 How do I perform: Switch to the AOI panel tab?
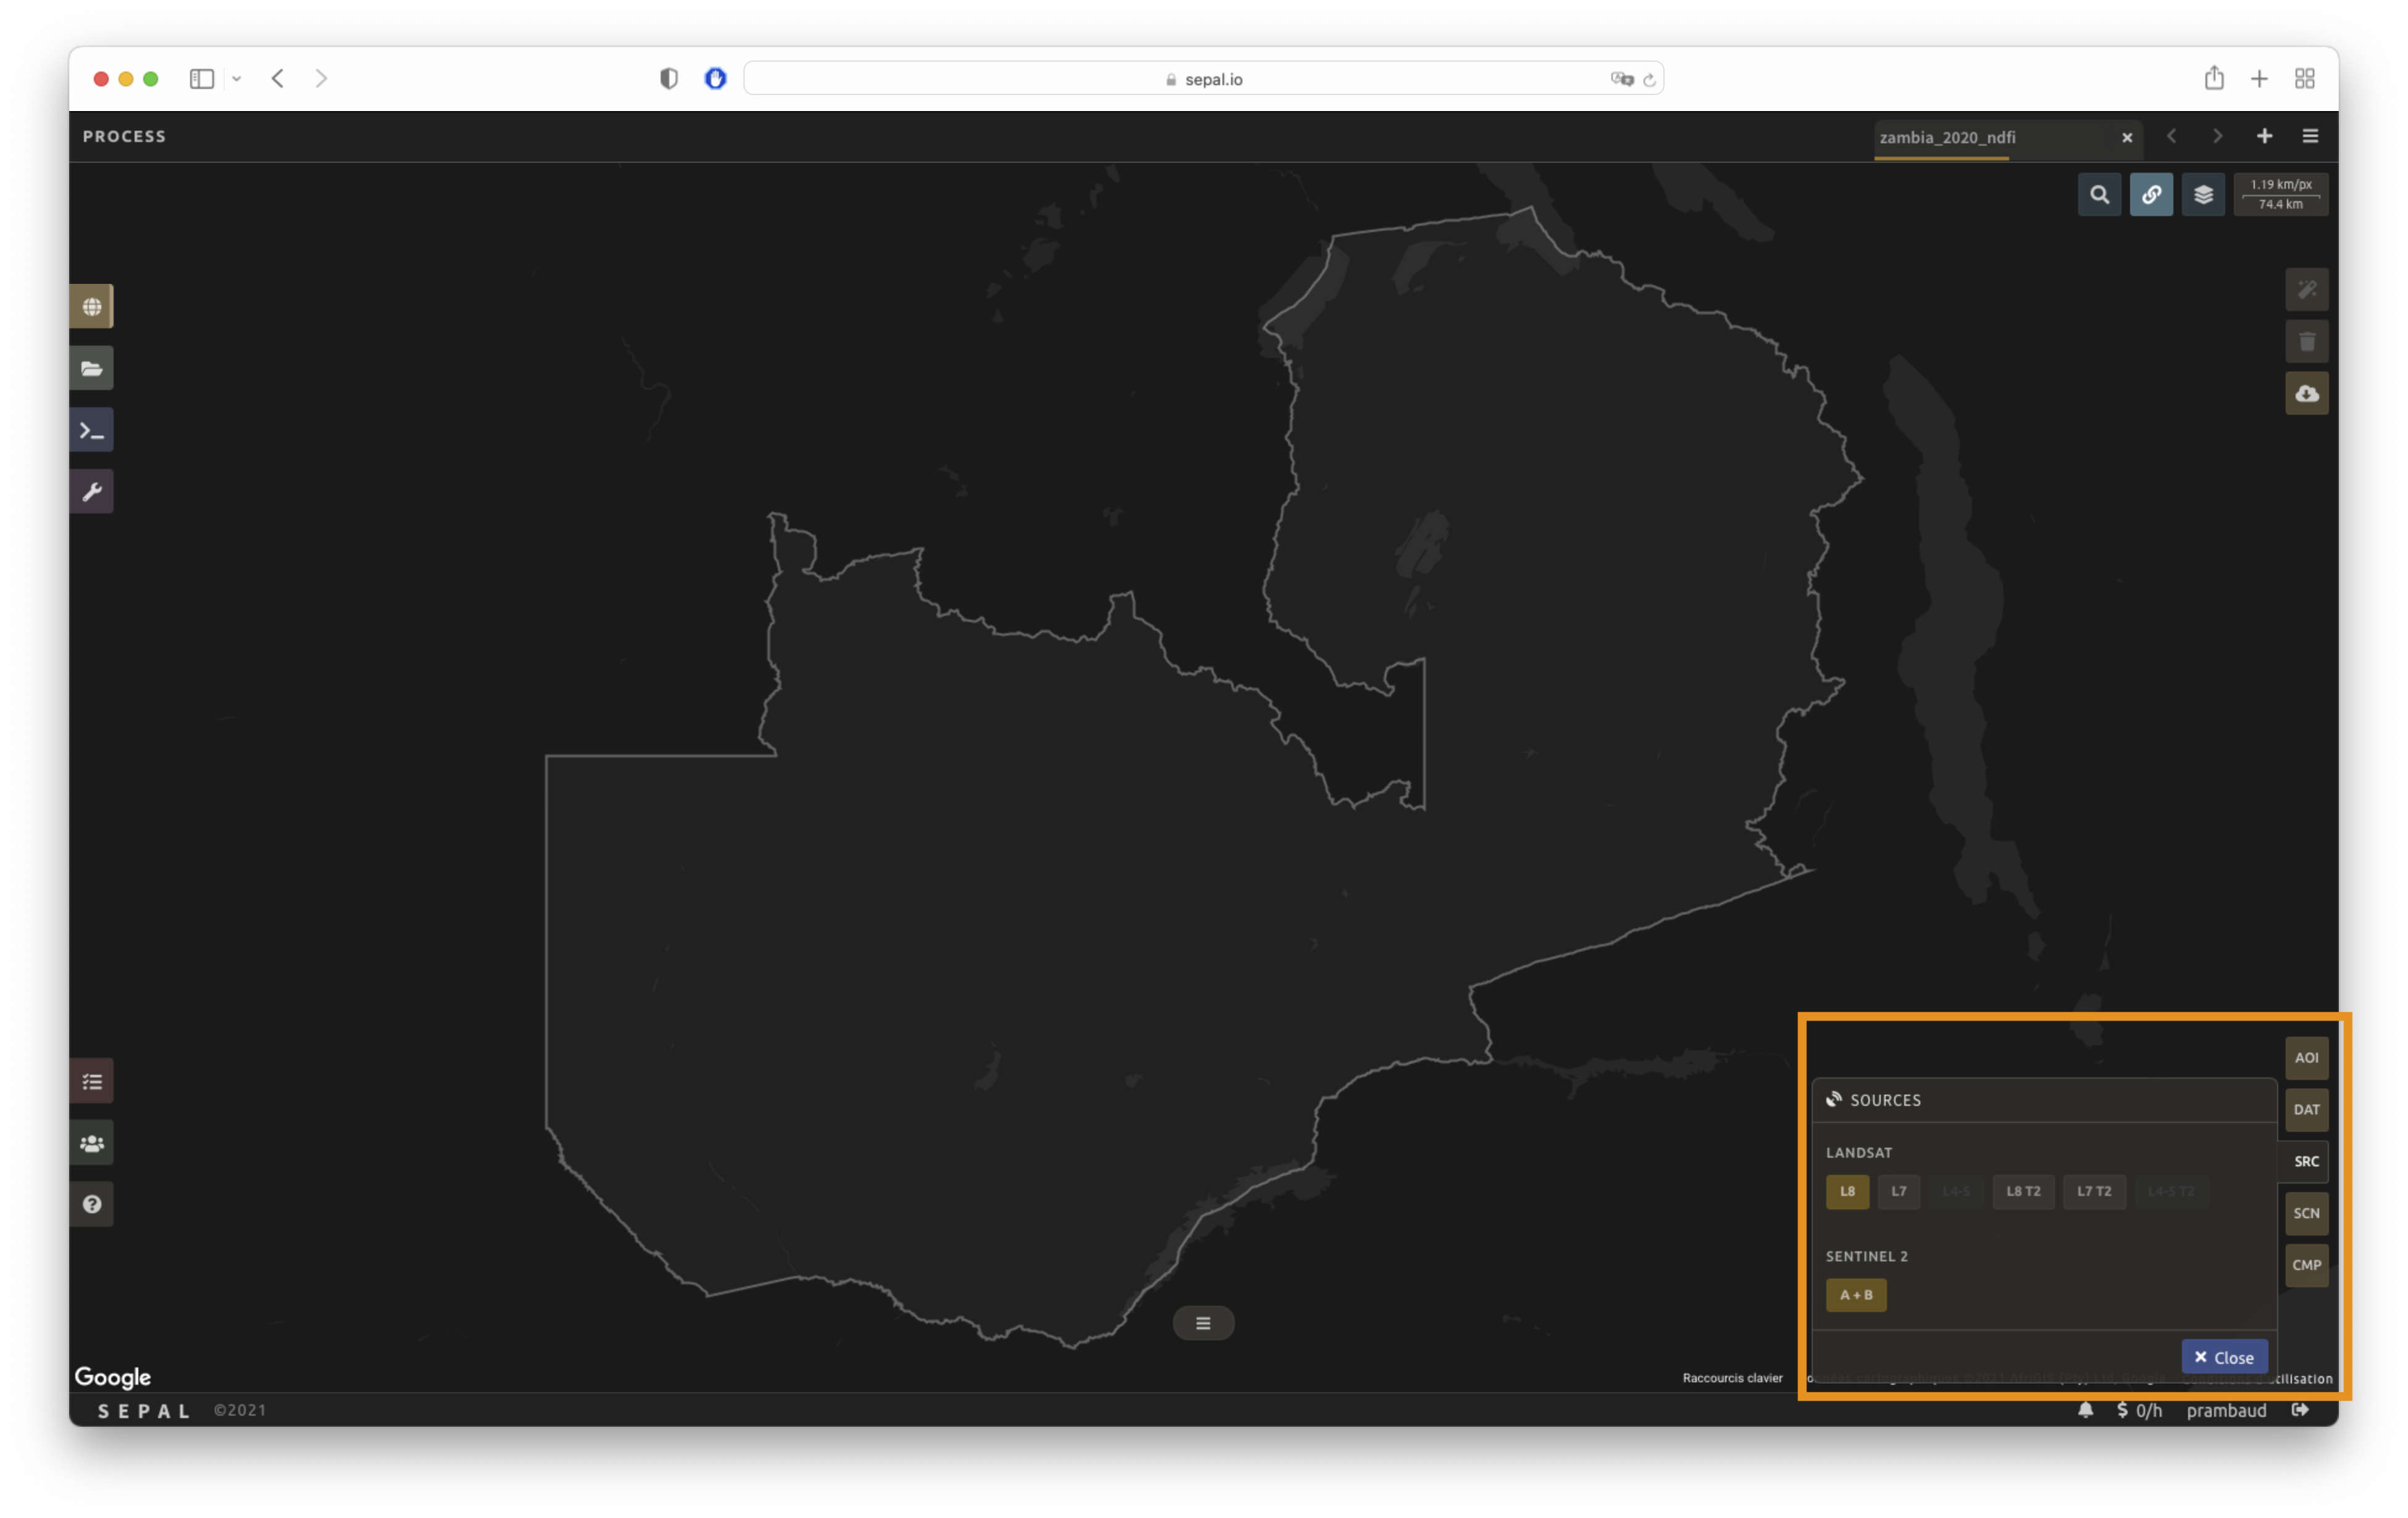(2306, 1057)
